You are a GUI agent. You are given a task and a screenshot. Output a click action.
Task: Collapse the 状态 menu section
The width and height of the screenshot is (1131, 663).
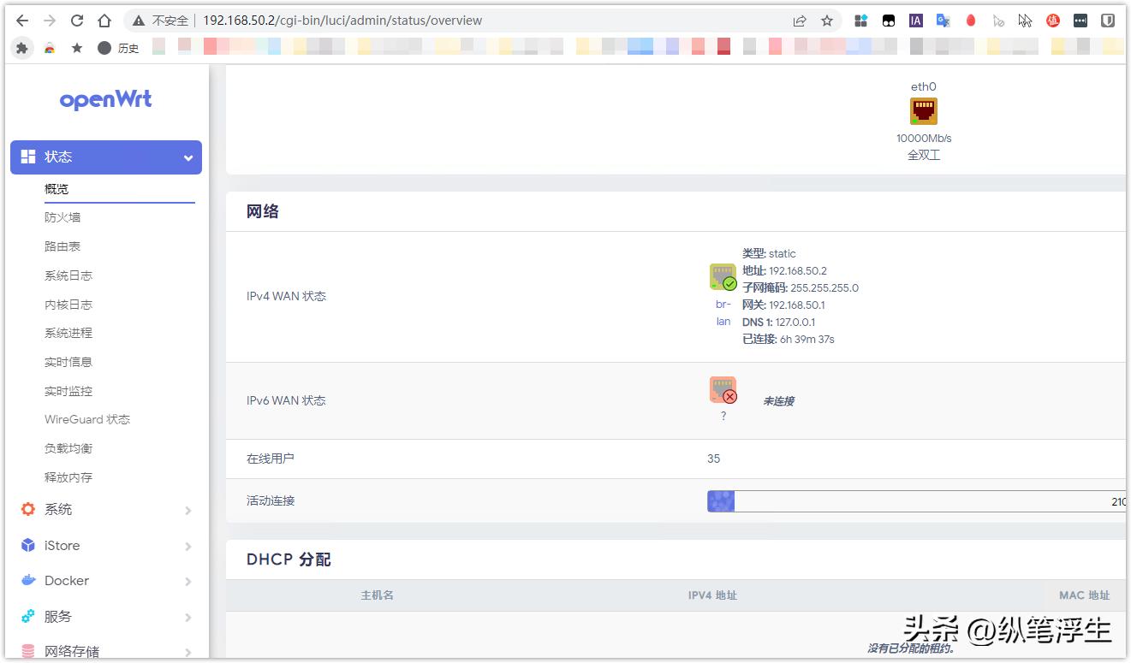(x=188, y=157)
